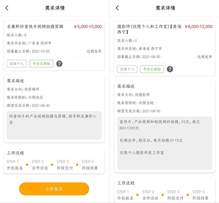Open help icon beside 平台已核验 in right card
The height and width of the screenshot is (203, 219).
click(x=170, y=69)
